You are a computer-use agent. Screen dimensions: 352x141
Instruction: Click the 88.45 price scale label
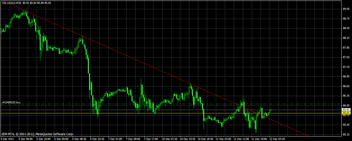(x=346, y=28)
